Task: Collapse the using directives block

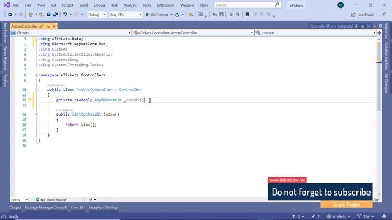Action: [36, 39]
